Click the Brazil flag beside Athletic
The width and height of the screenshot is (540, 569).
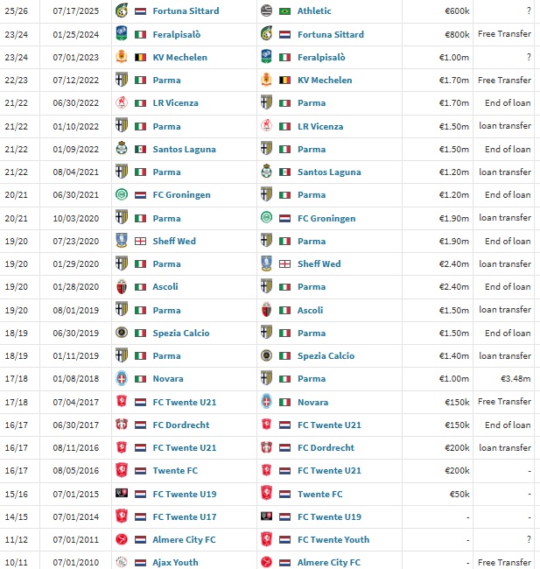[x=284, y=11]
